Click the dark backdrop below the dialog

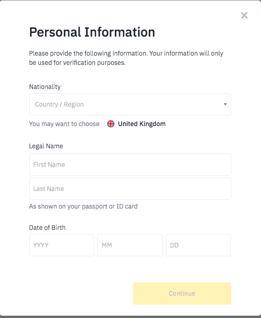click(130, 317)
